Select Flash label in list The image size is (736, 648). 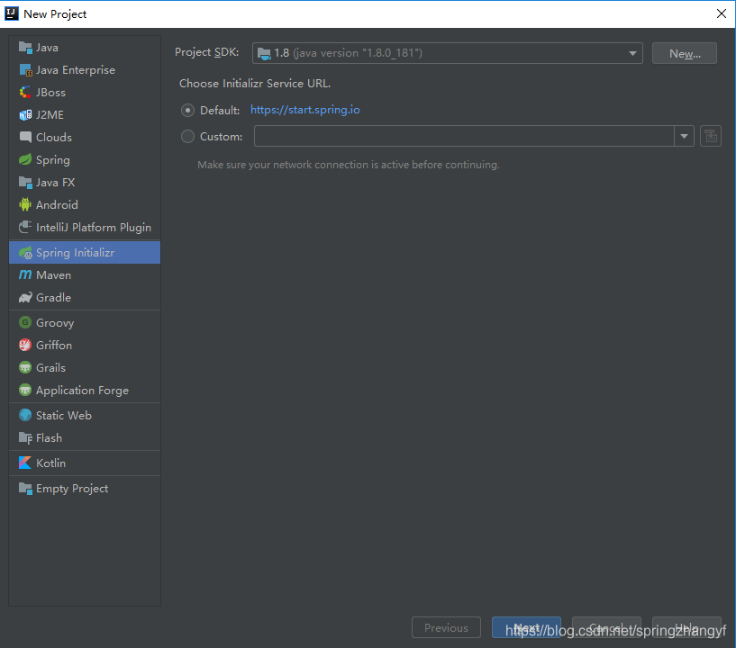point(49,438)
